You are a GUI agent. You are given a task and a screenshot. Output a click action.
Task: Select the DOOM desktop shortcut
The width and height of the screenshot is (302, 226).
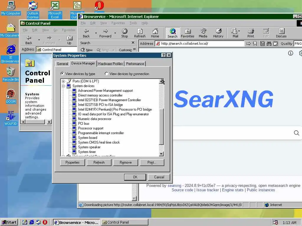pyautogui.click(x=11, y=97)
